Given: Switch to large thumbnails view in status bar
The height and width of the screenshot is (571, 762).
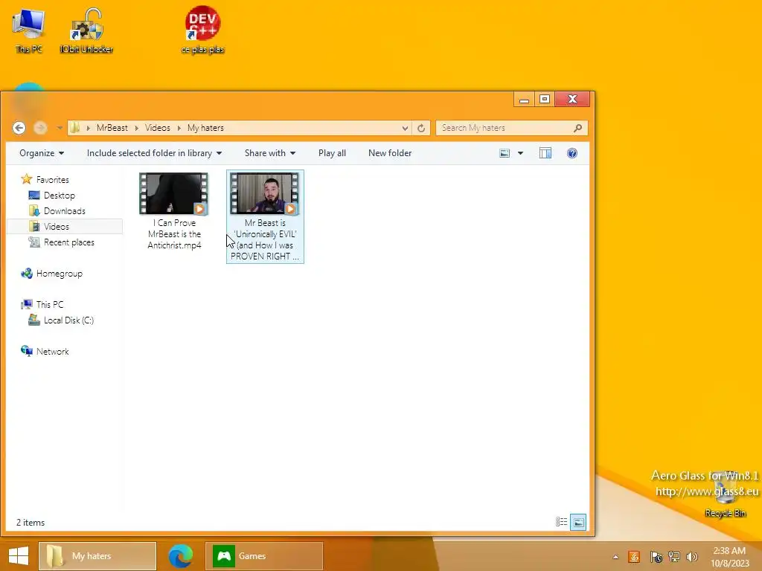Looking at the screenshot, I should point(578,523).
